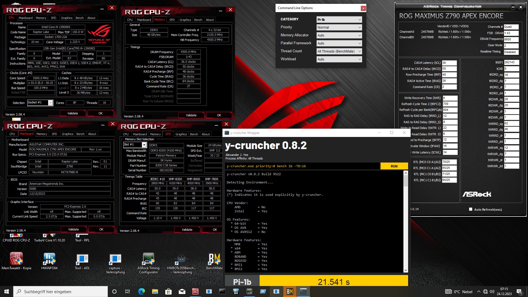Open the HWBOTx265Bench desktop shortcut
528x297 pixels.
pos(182,263)
